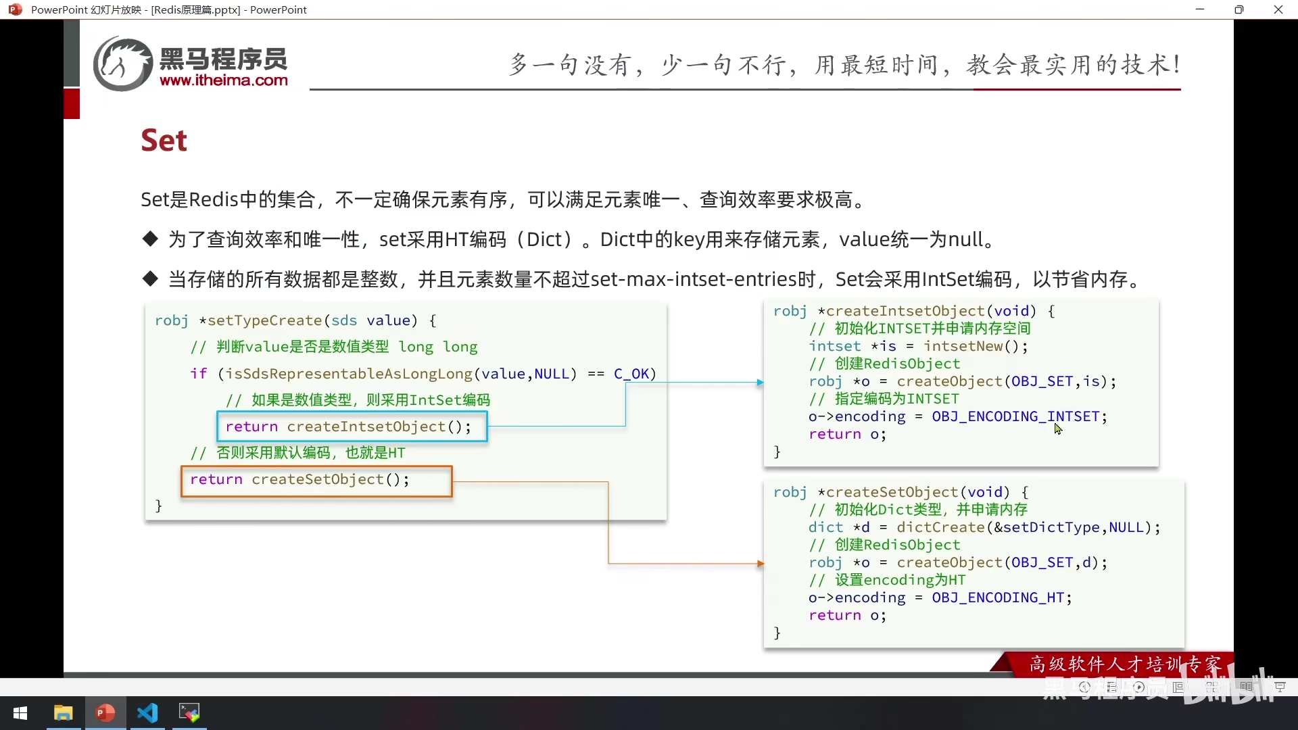The image size is (1298, 730).
Task: Open the terminal app in taskbar
Action: point(189,713)
